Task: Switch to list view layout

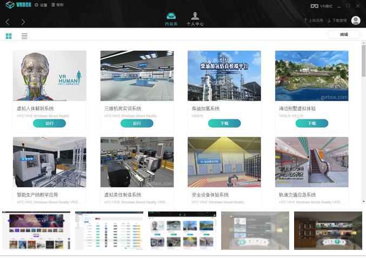Action: (24, 36)
